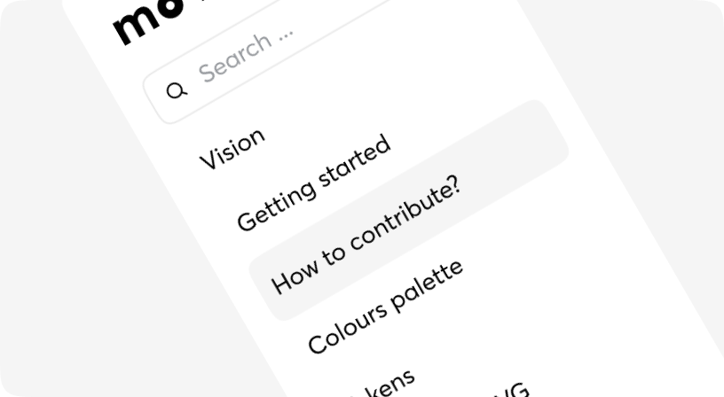Open the Getting started page
This screenshot has height=397, width=724.
[x=314, y=183]
